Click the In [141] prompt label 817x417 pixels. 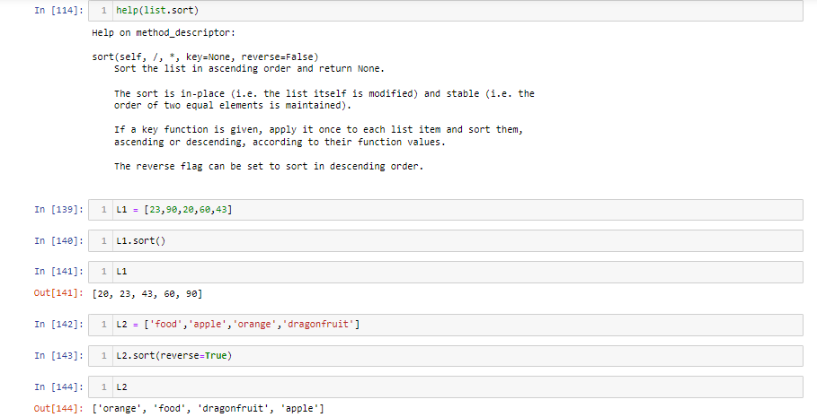click(x=59, y=272)
